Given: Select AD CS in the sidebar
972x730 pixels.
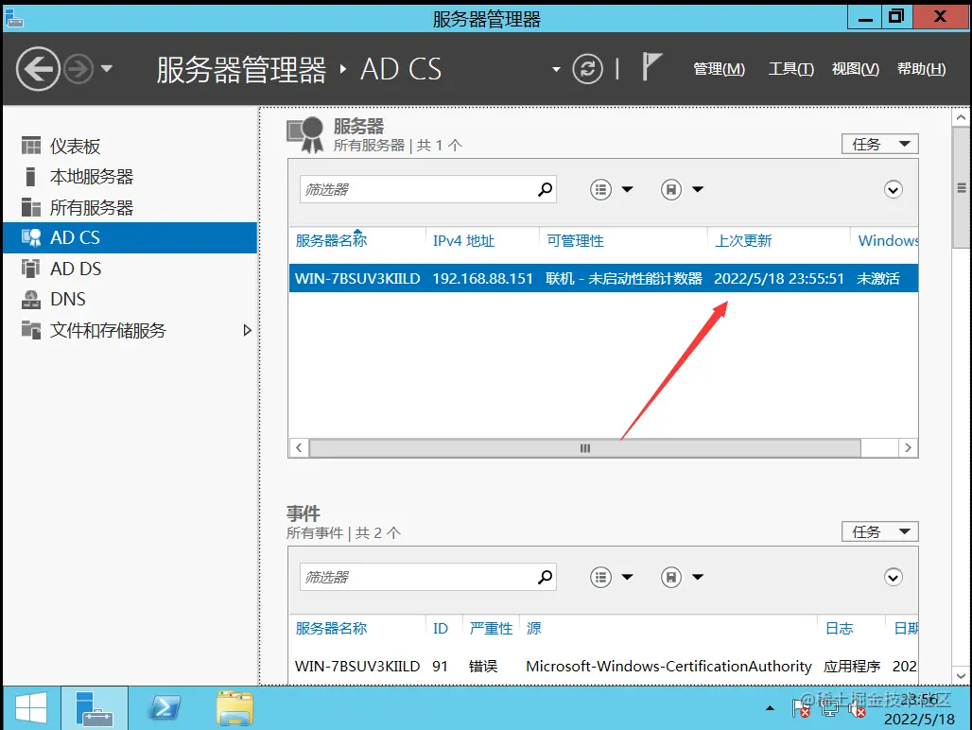Looking at the screenshot, I should tap(130, 238).
